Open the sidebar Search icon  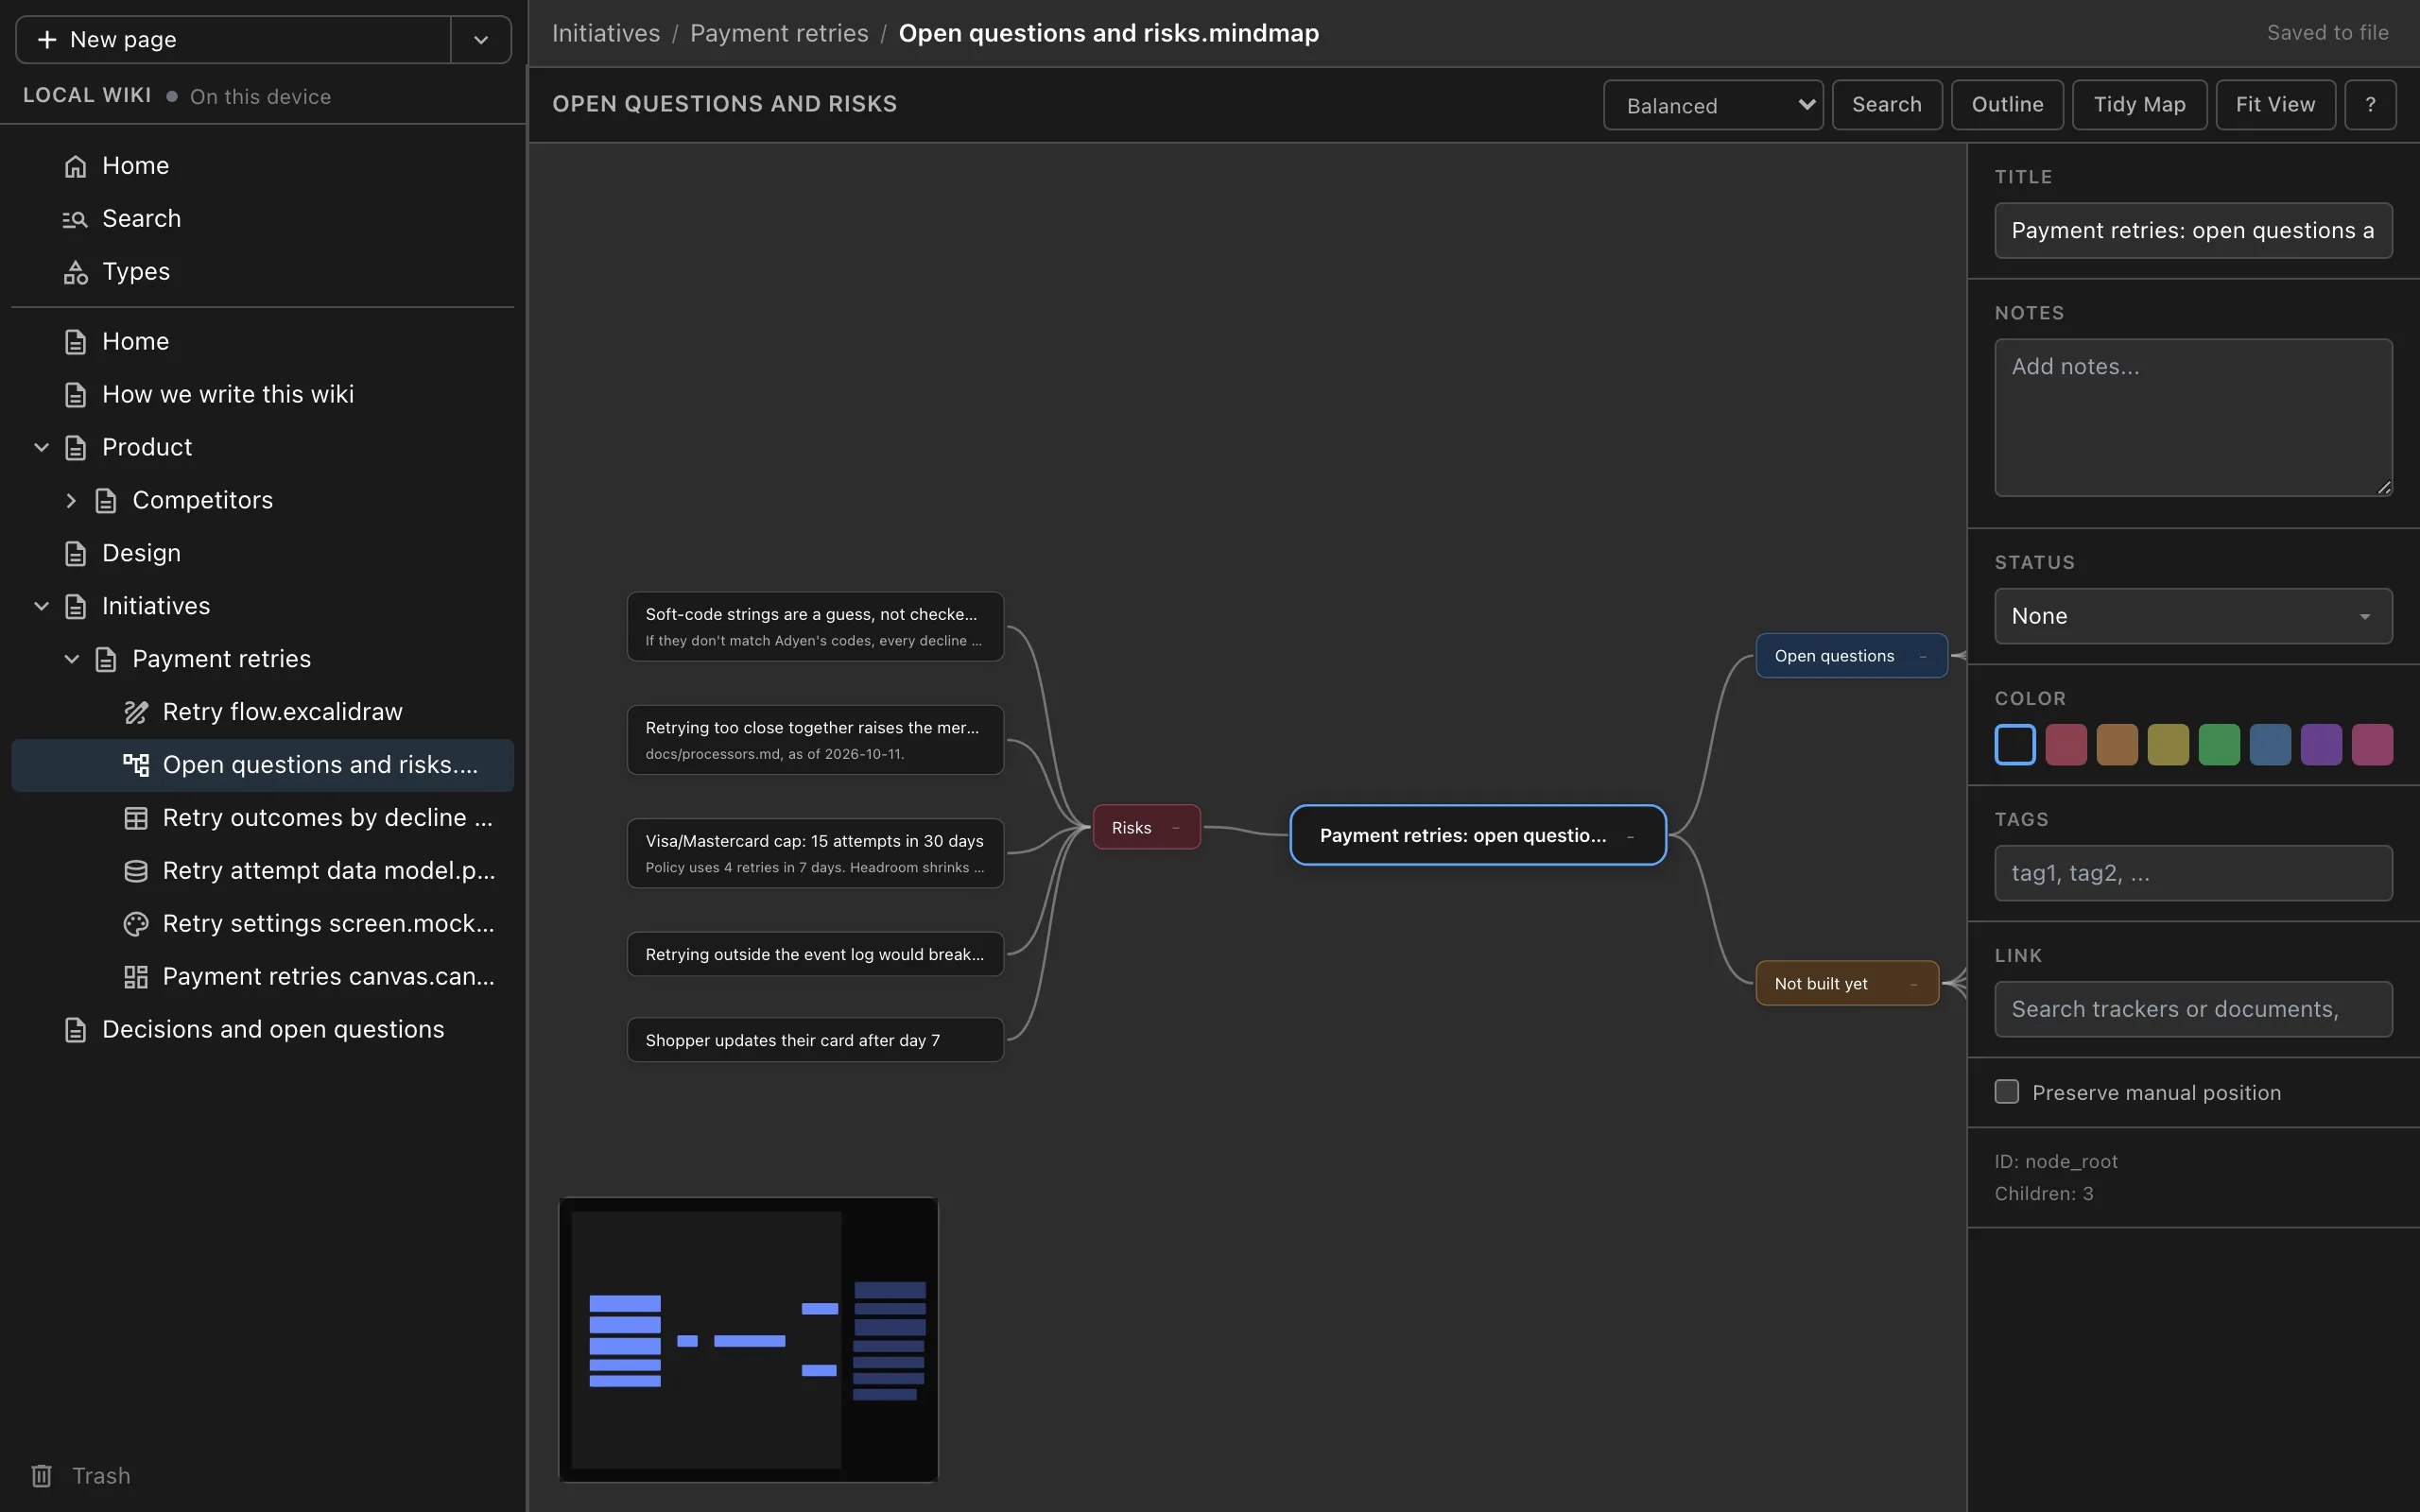[x=75, y=219]
